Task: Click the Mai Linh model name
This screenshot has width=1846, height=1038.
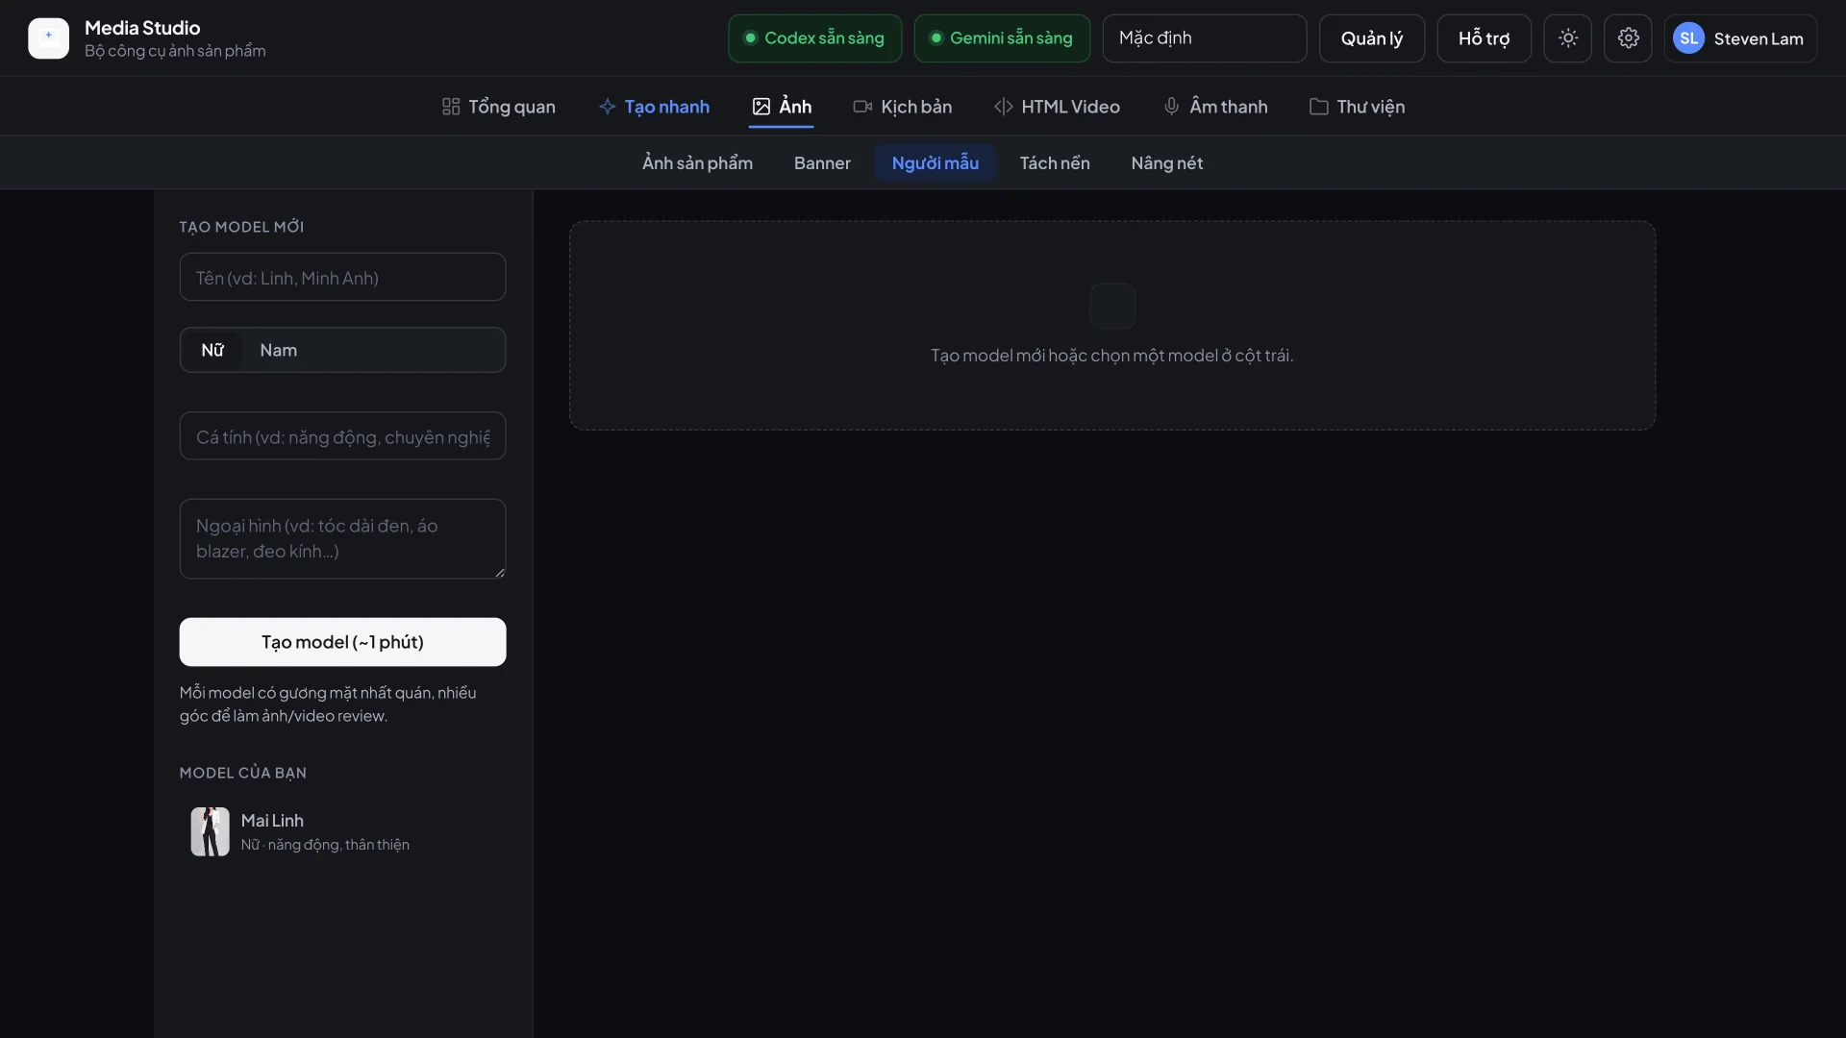Action: [x=272, y=821]
